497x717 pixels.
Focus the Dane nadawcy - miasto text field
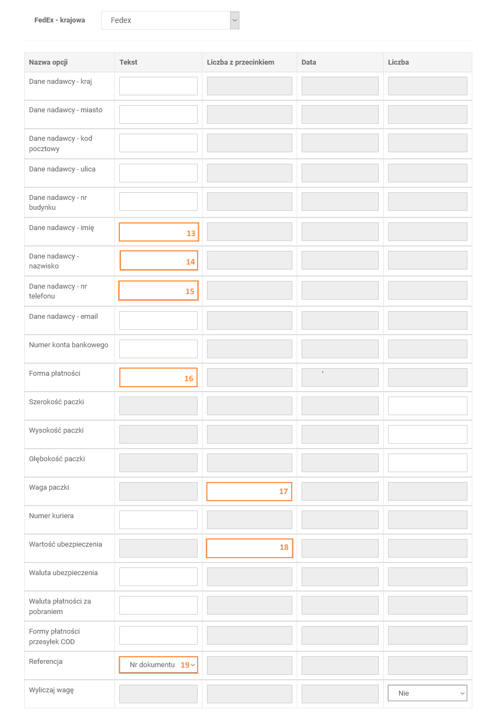(x=158, y=114)
